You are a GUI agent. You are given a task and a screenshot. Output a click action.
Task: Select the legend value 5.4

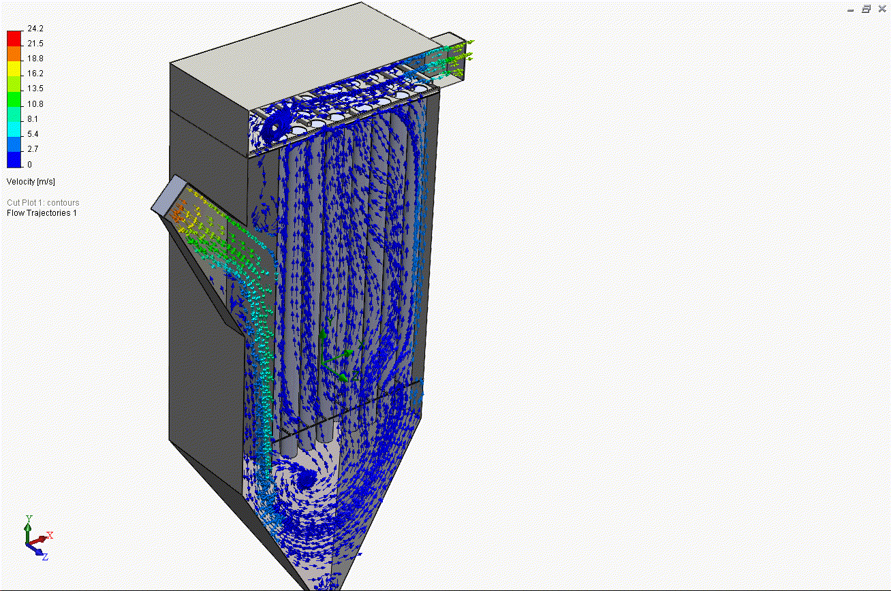click(33, 134)
